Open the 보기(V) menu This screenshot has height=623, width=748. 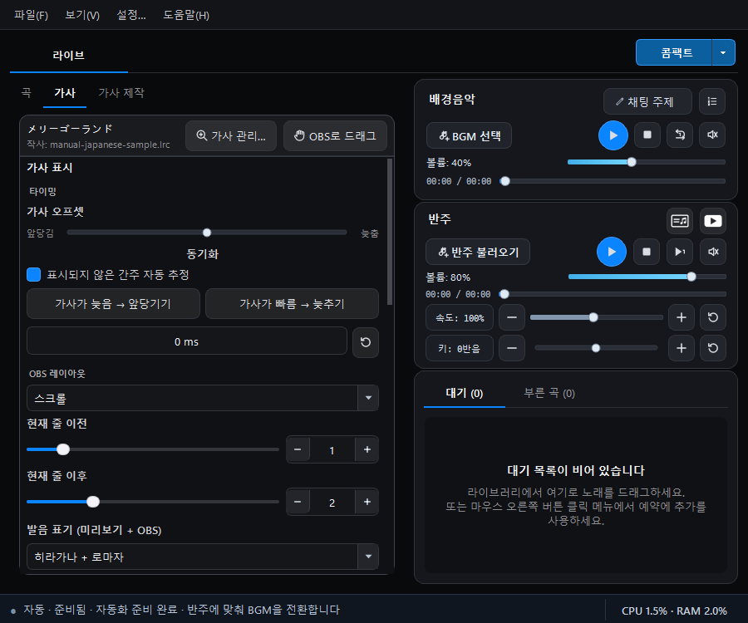tap(82, 15)
